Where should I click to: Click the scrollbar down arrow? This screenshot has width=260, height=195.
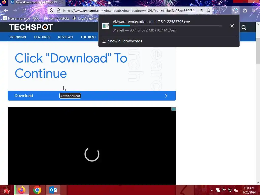click(x=258, y=183)
